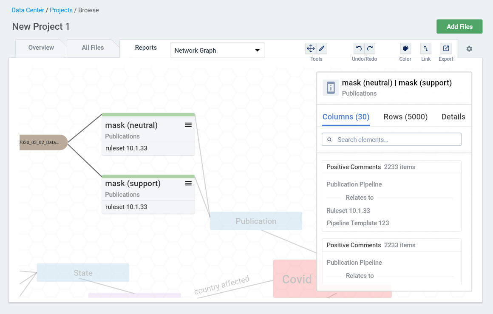Open the mask (support) node menu
Image resolution: width=493 pixels, height=314 pixels.
188,183
